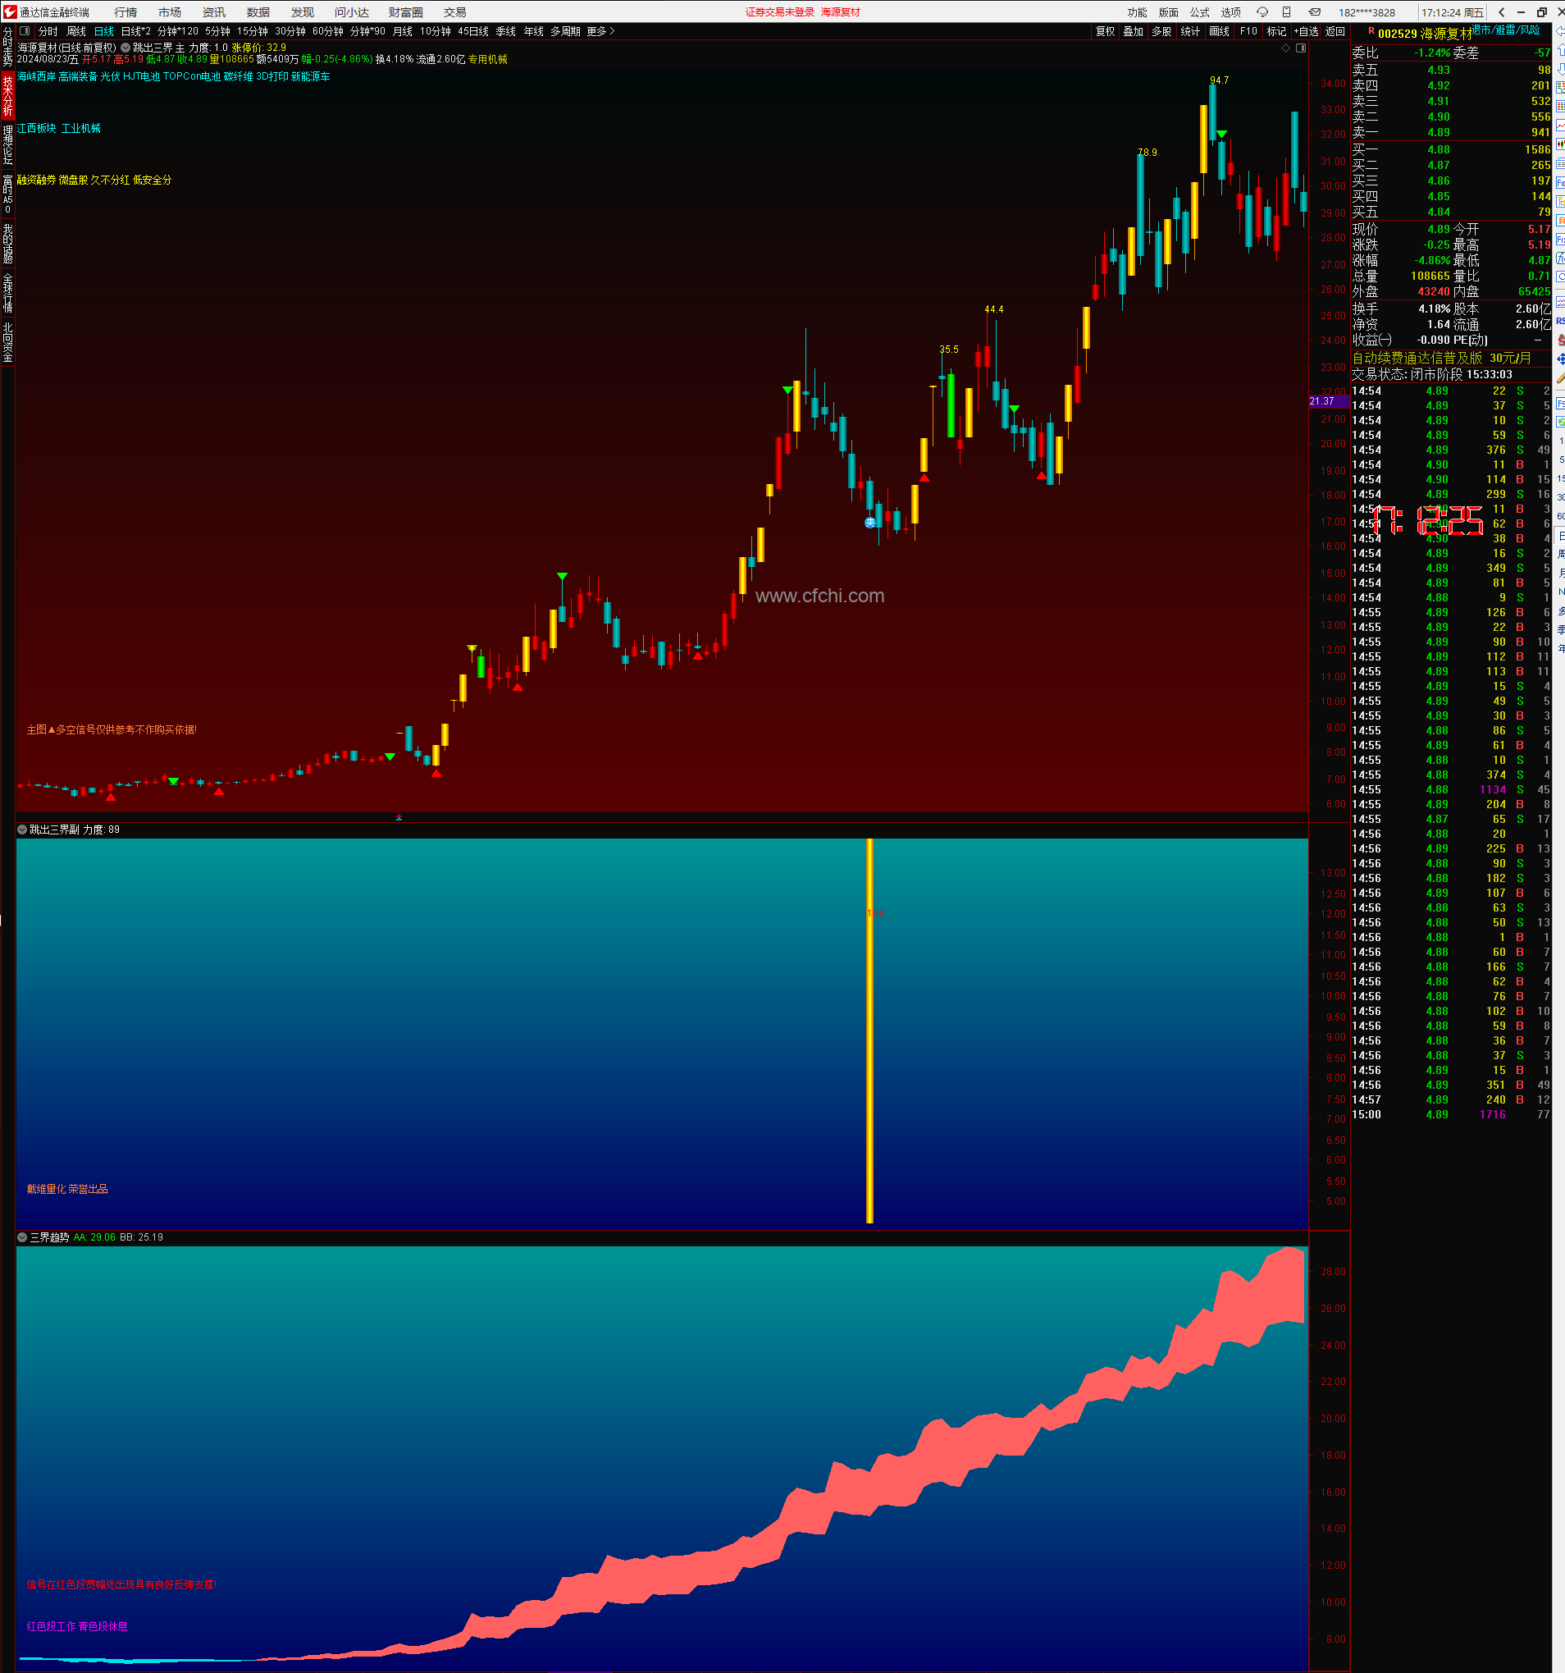Click the 复权 toolbar button

tap(1105, 31)
